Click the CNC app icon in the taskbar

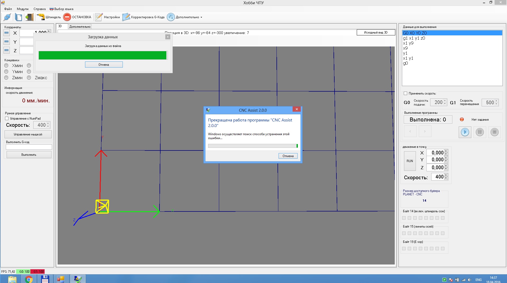point(78,279)
